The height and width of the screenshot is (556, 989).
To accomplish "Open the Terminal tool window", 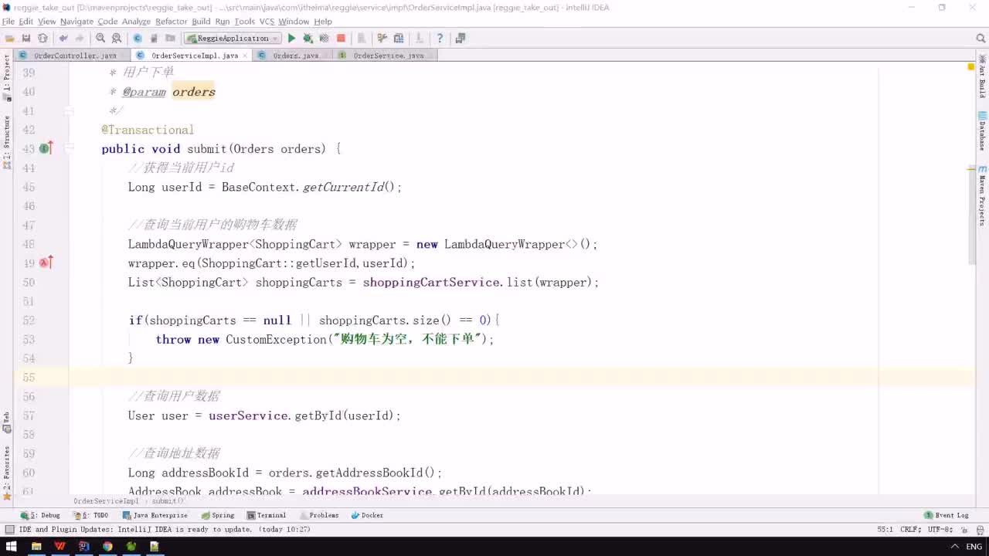I will click(267, 515).
